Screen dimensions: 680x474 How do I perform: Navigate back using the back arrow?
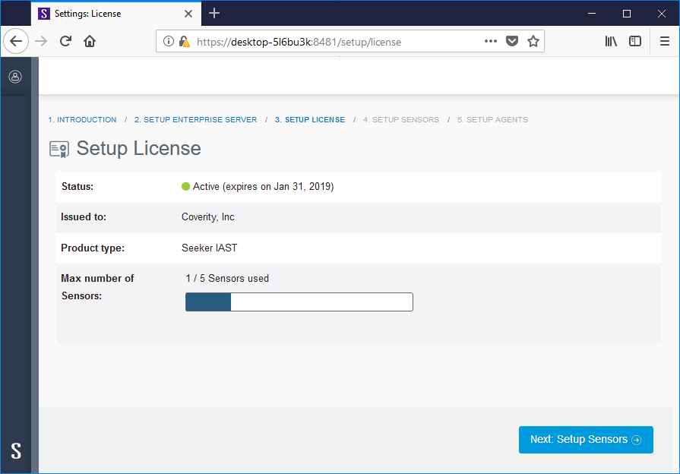pos(16,41)
